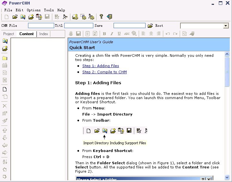The image size is (232, 182).
Task: Toggle Italic formatting in the editor toolbar
Action: (x=112, y=34)
